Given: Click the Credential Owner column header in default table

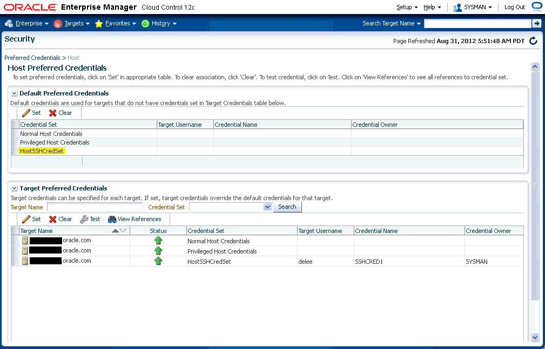Looking at the screenshot, I should point(438,125).
